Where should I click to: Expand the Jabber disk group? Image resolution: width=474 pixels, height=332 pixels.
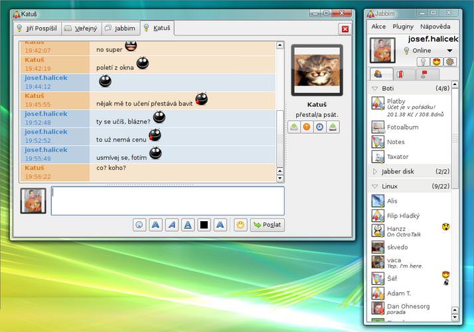tap(375, 171)
